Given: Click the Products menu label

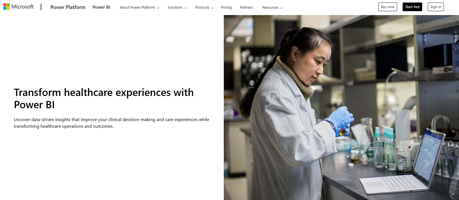Looking at the screenshot, I should 202,8.
